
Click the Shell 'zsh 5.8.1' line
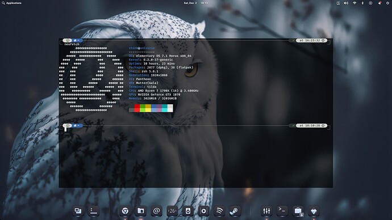click(x=144, y=71)
